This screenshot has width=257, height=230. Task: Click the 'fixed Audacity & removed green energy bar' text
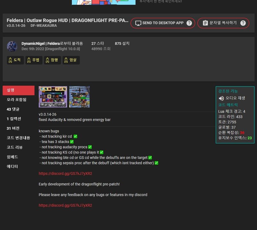[x=75, y=120]
